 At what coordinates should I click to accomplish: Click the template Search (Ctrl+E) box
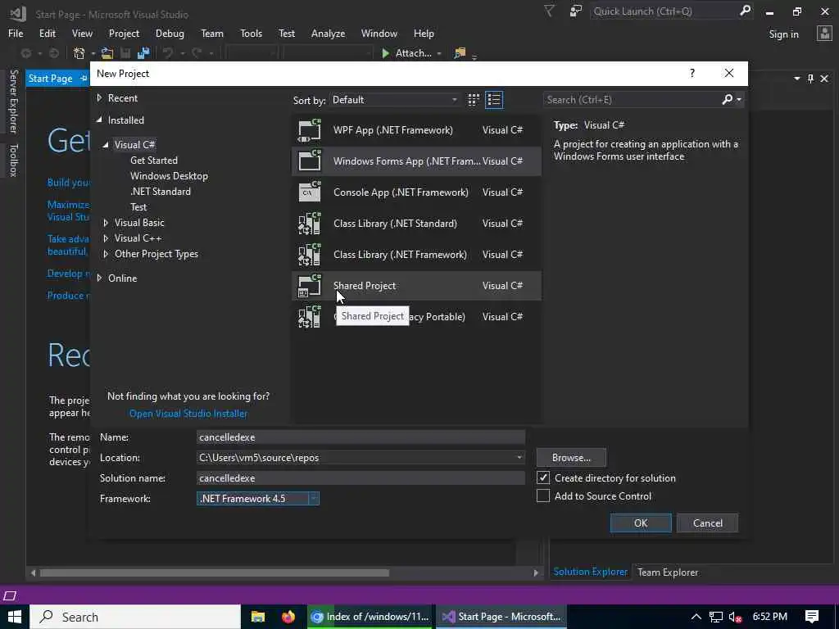633,99
